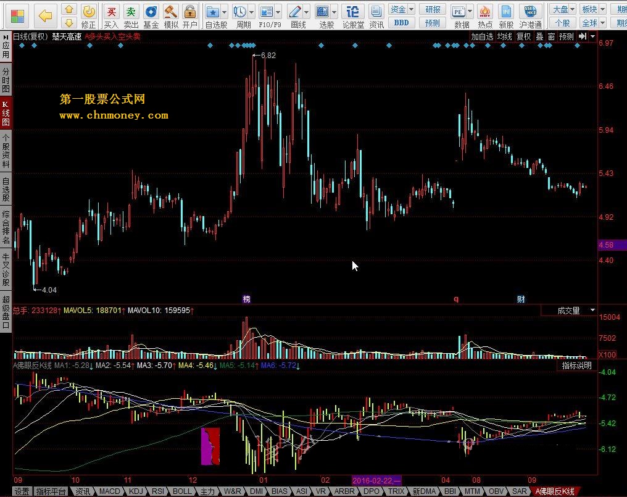The height and width of the screenshot is (497, 627).
Task: Toggle the 叠 overlay option
Action: tap(539, 36)
